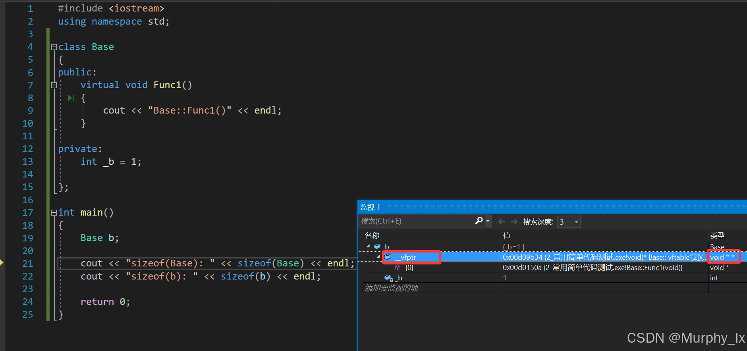Click "Base b;" declaration on line 19
This screenshot has height=351, width=747.
tap(100, 238)
